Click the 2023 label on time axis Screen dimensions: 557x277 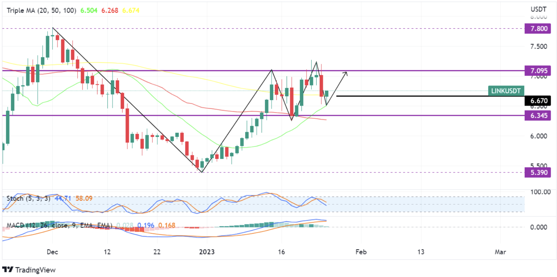click(207, 252)
